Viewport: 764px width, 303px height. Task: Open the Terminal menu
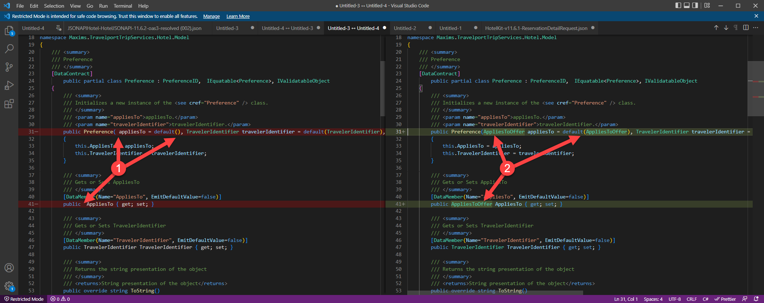click(x=123, y=6)
